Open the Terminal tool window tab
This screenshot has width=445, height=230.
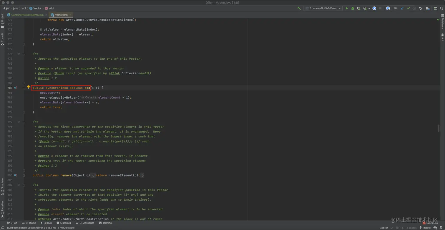[x=106, y=223]
